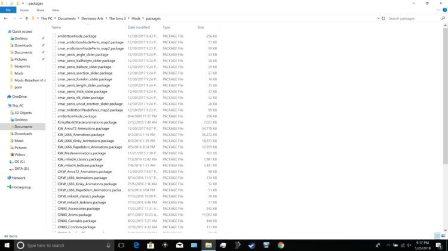The width and height of the screenshot is (448, 251).
Task: Select Network in the navigation pane
Action: point(19,178)
